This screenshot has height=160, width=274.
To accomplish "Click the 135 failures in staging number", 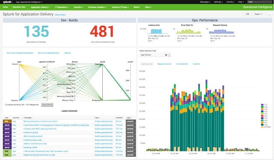I will (x=36, y=32).
